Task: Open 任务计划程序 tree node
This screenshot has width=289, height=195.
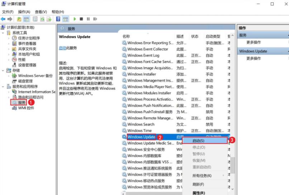Action: tap(29, 38)
